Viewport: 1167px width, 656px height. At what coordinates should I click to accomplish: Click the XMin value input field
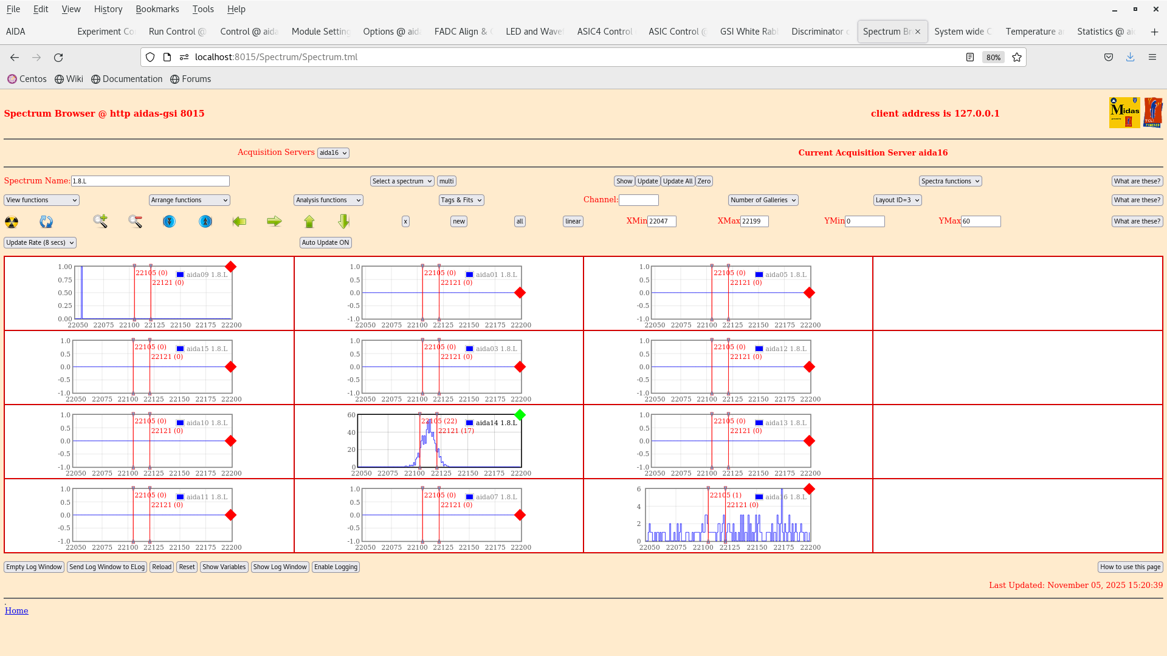pyautogui.click(x=662, y=221)
